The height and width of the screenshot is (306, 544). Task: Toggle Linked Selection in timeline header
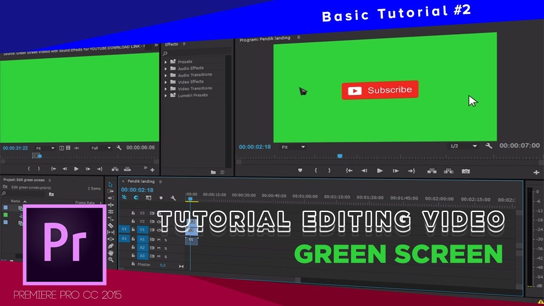(148, 198)
